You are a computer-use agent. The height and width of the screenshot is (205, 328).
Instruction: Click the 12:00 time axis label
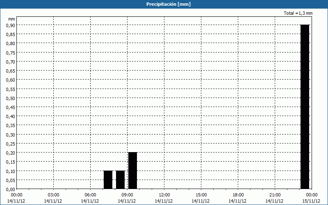[x=164, y=195]
